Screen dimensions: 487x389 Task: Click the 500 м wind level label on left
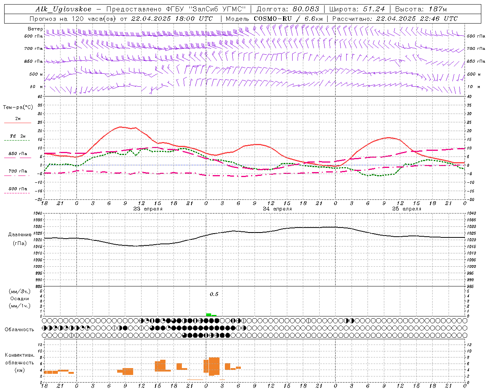[x=36, y=74]
